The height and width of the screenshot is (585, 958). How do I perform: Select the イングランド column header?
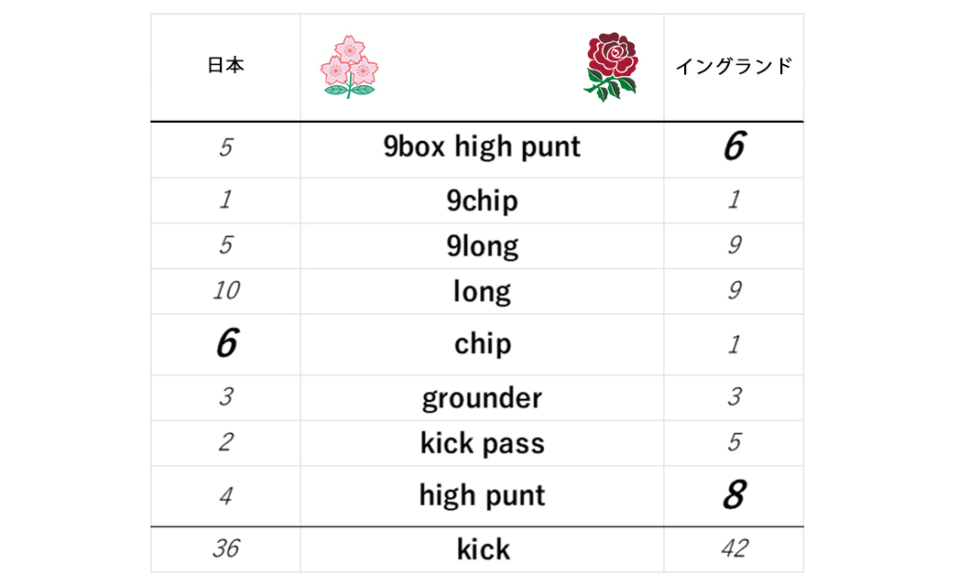point(734,67)
